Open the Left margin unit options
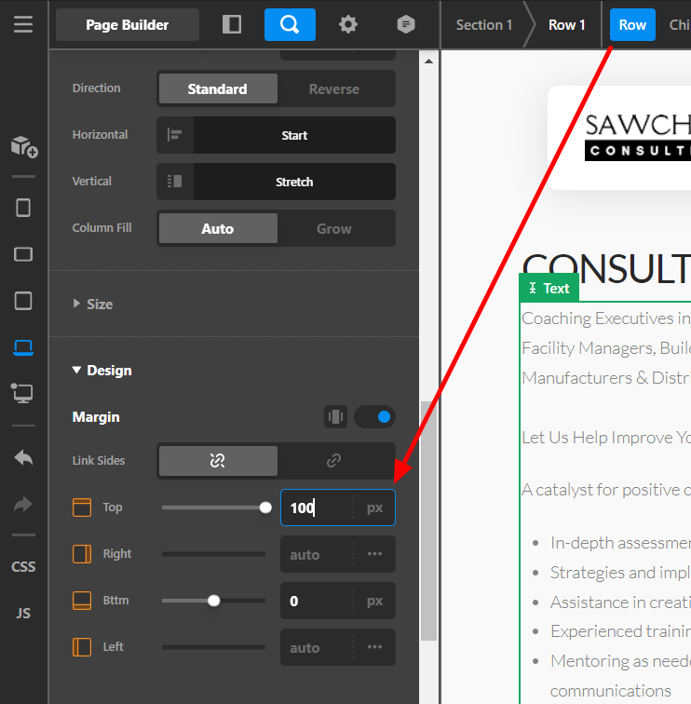The height and width of the screenshot is (704, 691). [x=374, y=647]
